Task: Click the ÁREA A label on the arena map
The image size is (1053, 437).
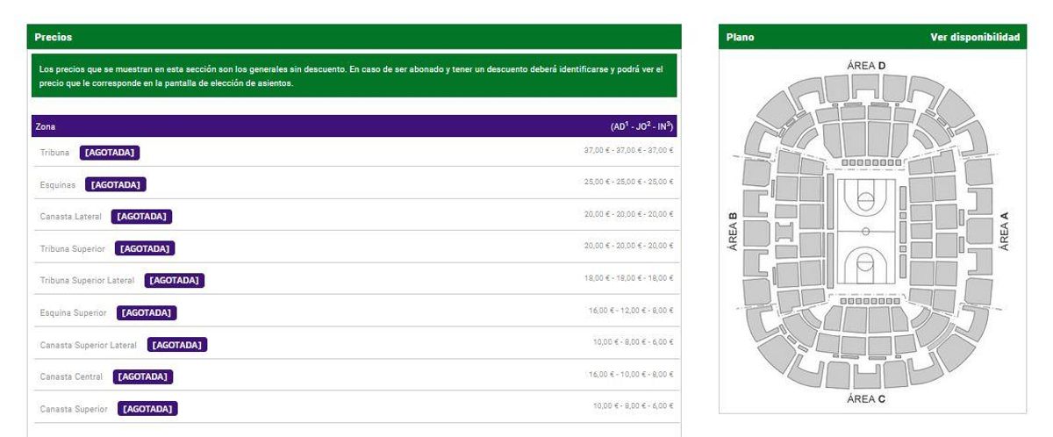Action: [1005, 230]
